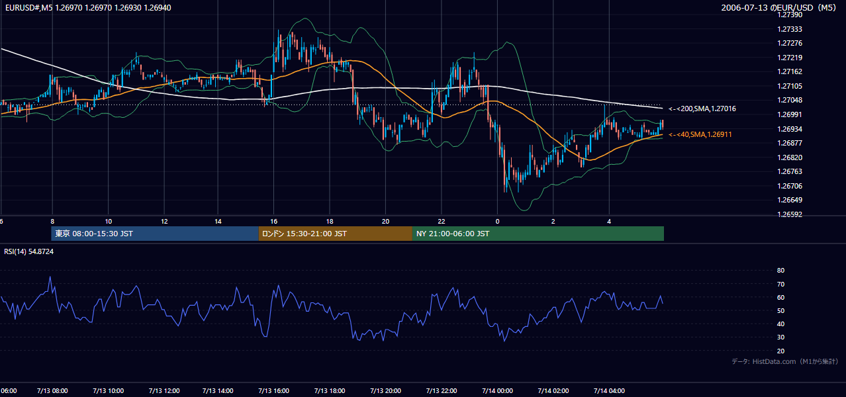Screen dimensions: 846x397
Task: Click the 7/13 10:00 bottom time label
Action: (108, 391)
